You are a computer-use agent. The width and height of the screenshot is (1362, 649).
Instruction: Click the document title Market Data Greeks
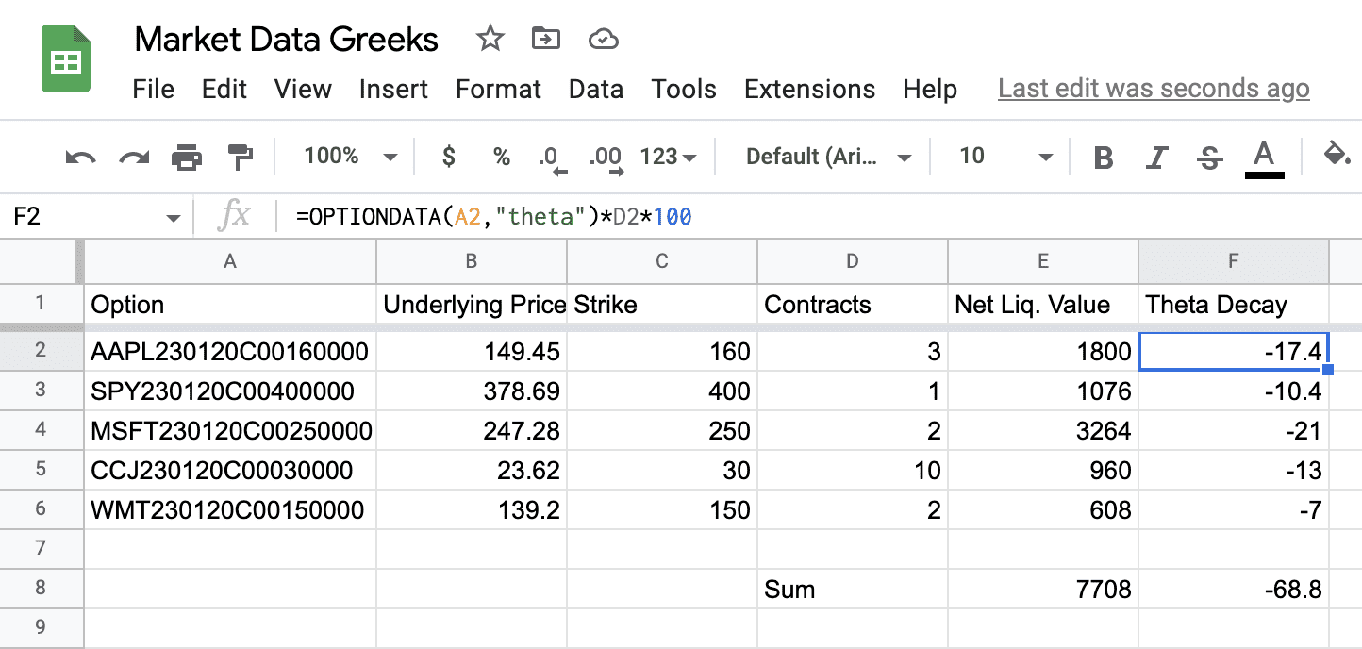pyautogui.click(x=287, y=40)
